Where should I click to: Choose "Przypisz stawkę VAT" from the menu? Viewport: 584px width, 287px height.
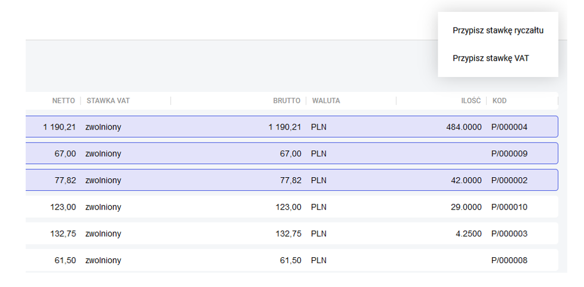(490, 58)
